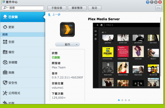The image size is (165, 108).
Task: Click the briefcase icon beside 商務
Action: [5, 72]
